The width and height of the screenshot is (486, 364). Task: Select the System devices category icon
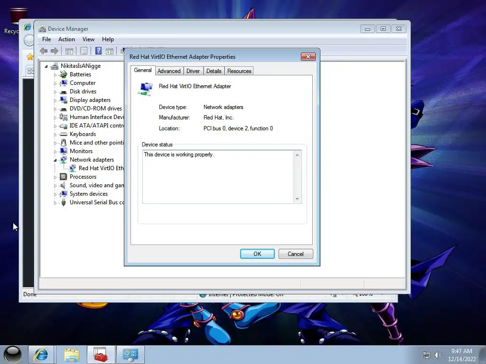tap(63, 194)
